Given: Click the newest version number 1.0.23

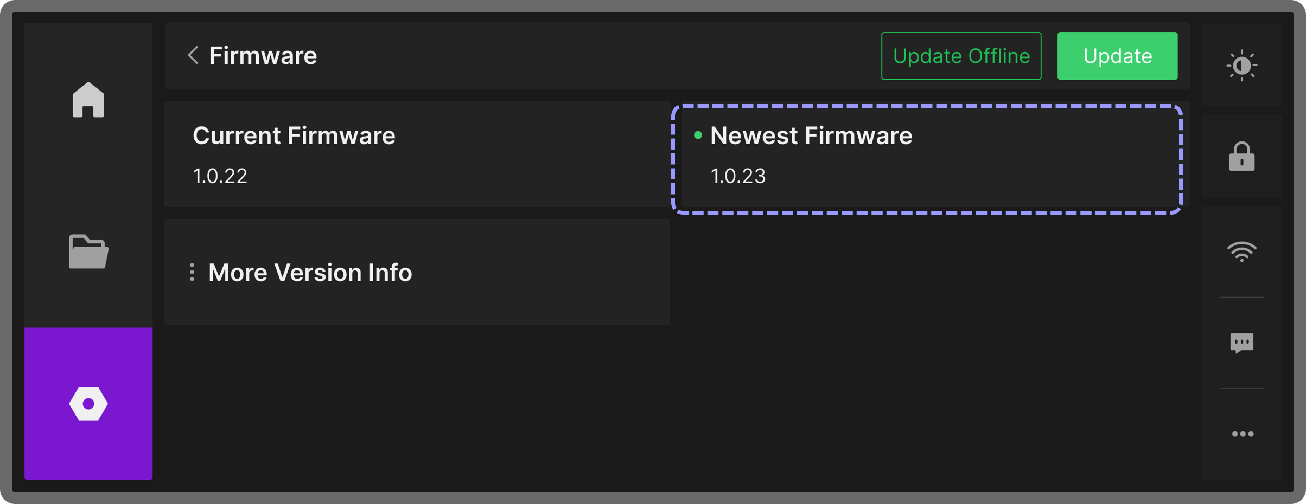Looking at the screenshot, I should point(738,176).
